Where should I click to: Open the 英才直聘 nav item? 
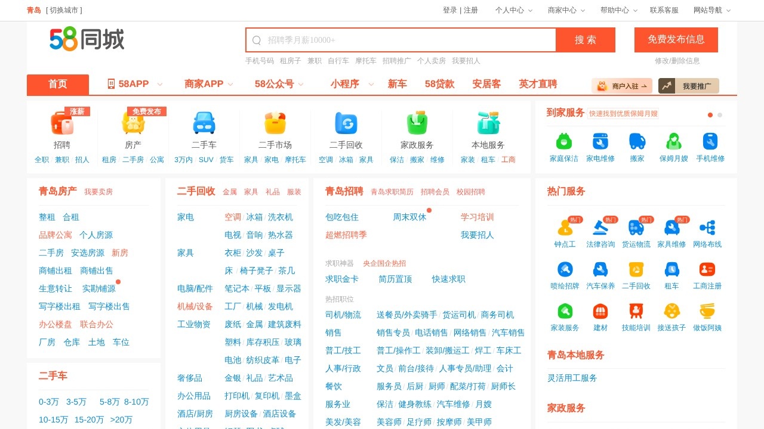click(538, 84)
